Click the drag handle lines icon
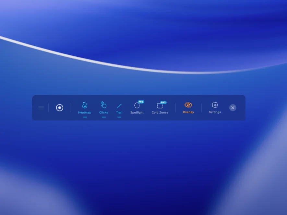The image size is (287, 215). [42, 108]
